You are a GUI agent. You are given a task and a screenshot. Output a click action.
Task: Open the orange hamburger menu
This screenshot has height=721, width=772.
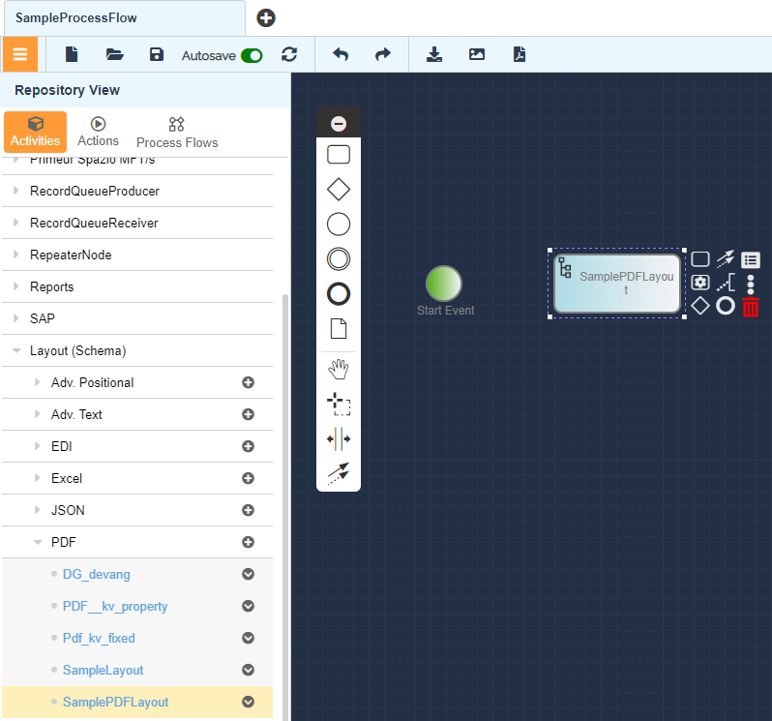coord(20,54)
